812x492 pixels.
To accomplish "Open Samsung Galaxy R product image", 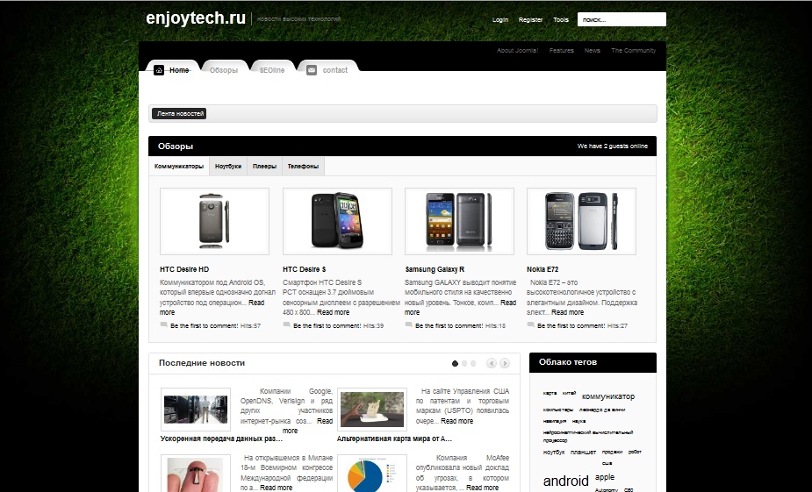I will (x=459, y=221).
